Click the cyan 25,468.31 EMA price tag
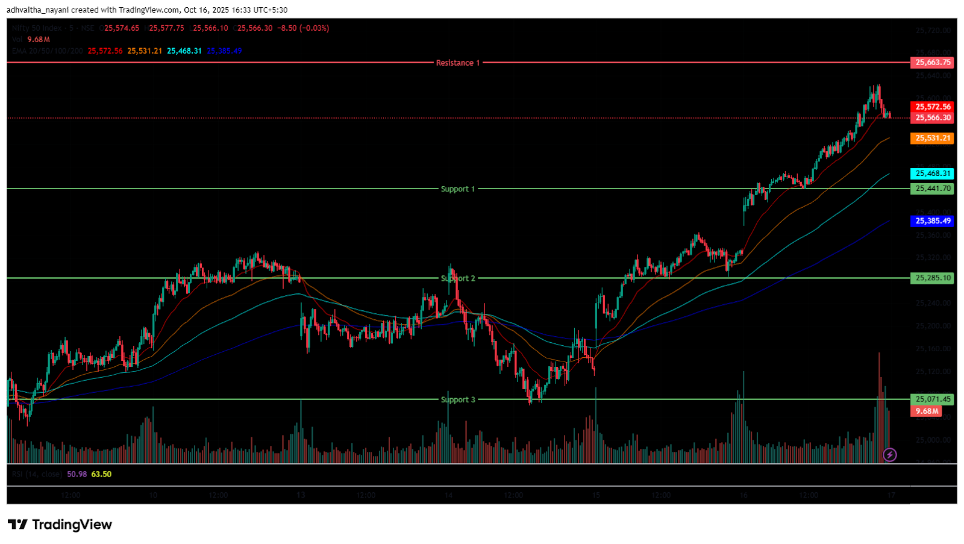This screenshot has width=964, height=544. coord(933,174)
